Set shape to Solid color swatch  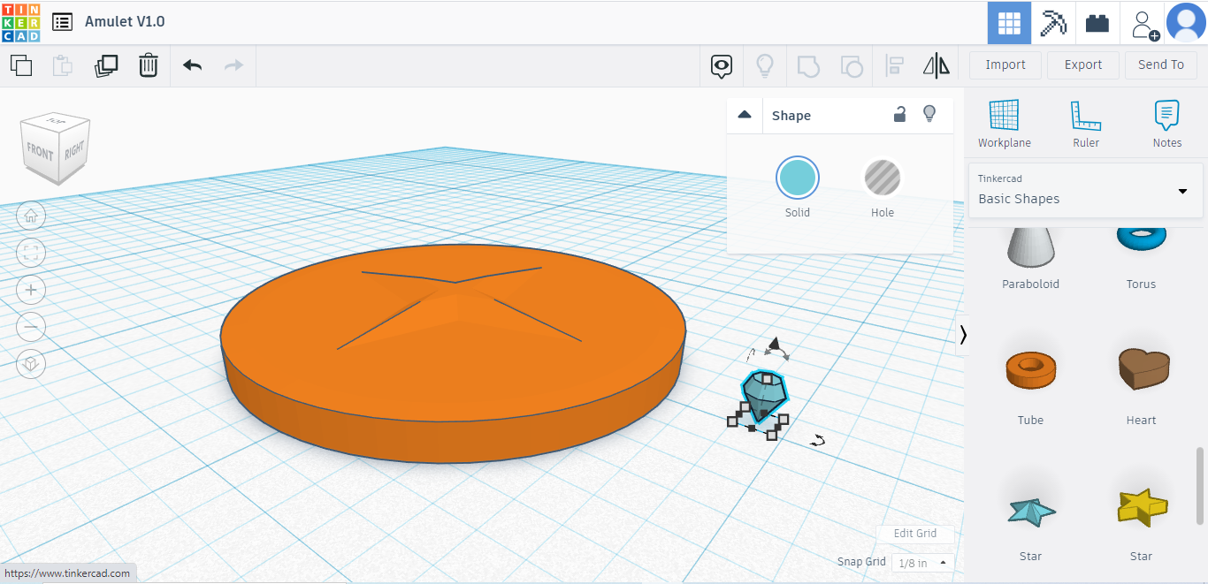798,178
